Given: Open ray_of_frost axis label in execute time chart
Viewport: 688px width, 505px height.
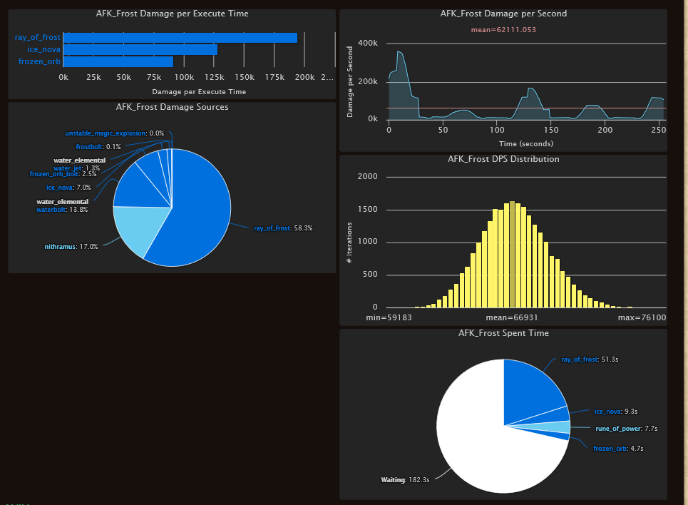Looking at the screenshot, I should 37,37.
